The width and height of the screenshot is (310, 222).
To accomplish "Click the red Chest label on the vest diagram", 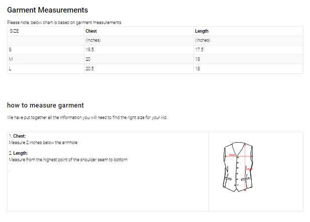I will [232, 155].
